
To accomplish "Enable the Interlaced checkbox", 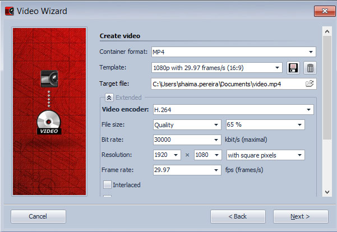I will (107, 184).
